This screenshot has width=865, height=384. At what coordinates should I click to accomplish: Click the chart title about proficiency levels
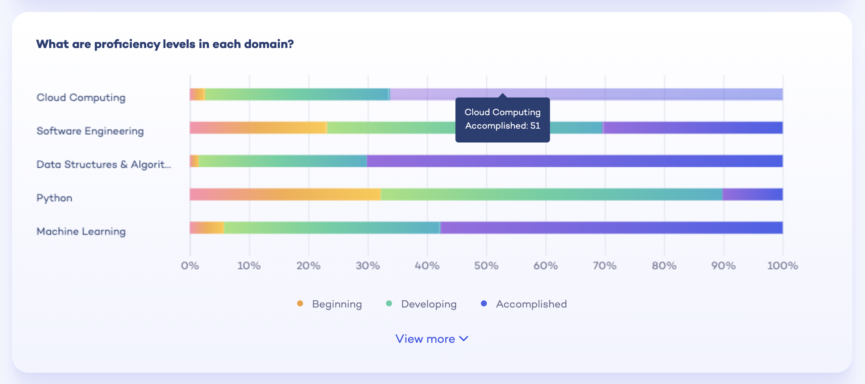(x=165, y=44)
